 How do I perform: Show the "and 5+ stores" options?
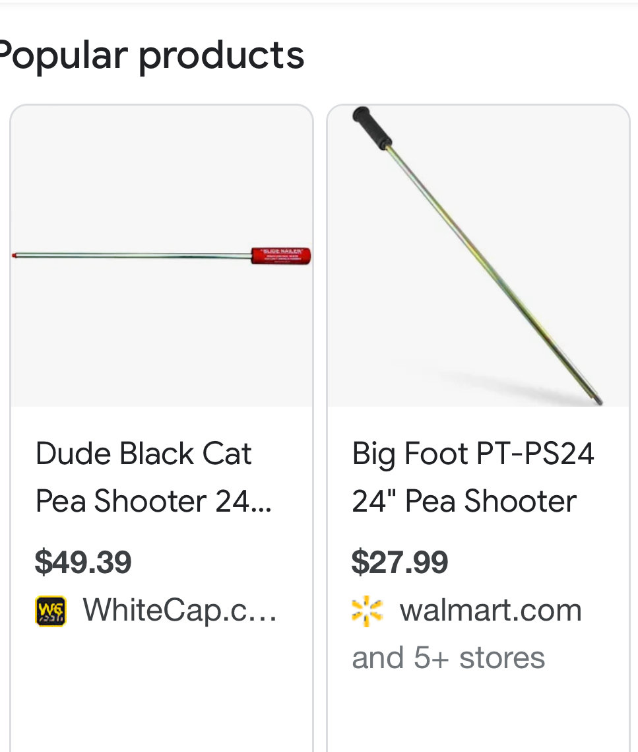448,658
